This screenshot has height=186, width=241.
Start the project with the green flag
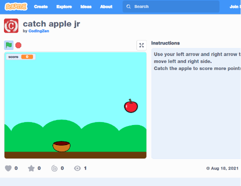pyautogui.click(x=8, y=45)
